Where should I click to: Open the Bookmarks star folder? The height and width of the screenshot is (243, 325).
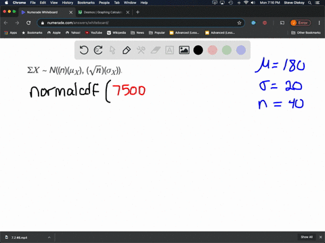tap(32, 32)
